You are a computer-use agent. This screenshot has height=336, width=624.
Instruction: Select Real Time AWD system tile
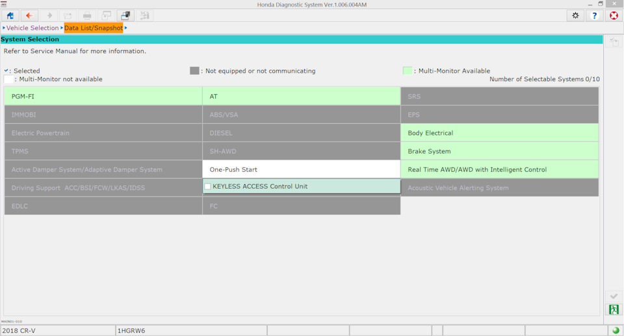[x=499, y=169]
